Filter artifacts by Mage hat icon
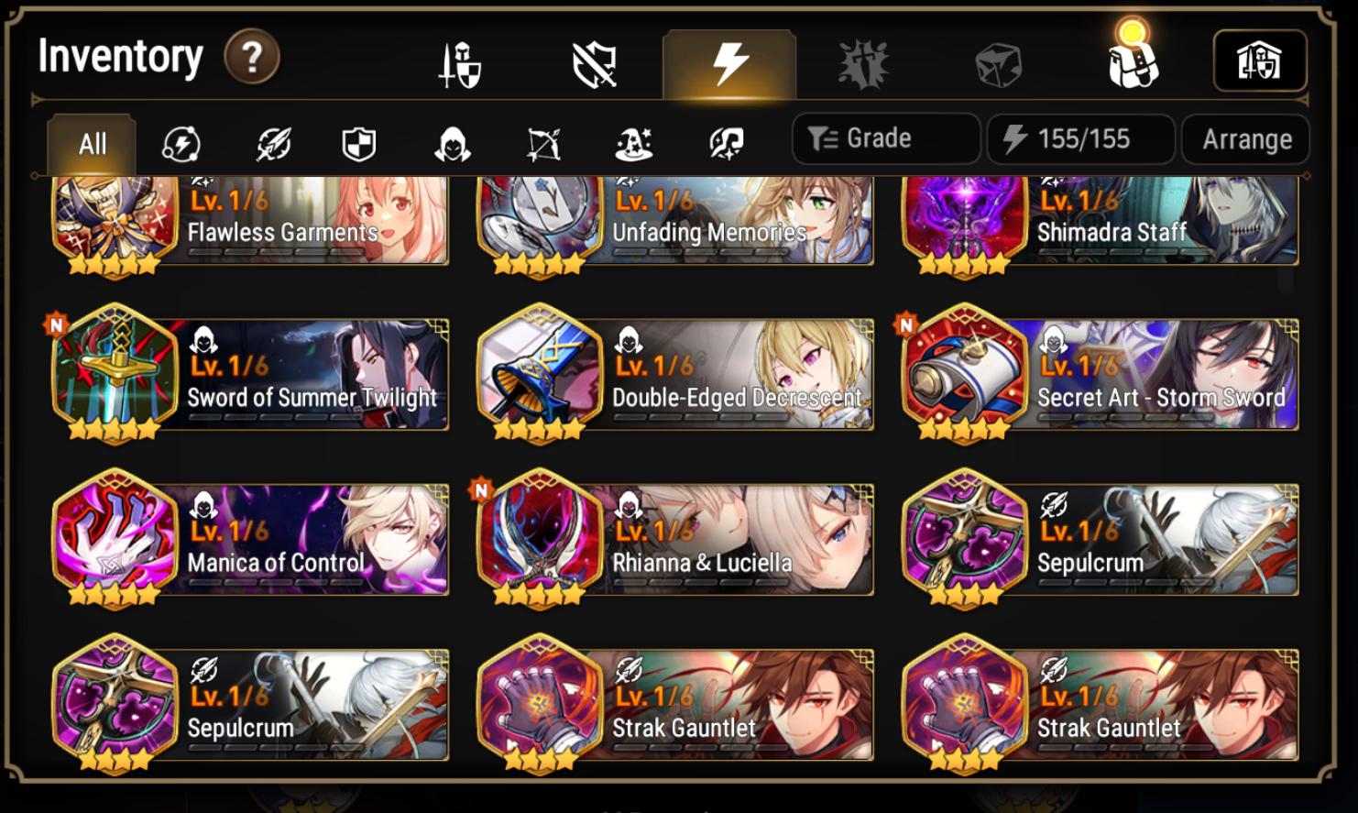The width and height of the screenshot is (1358, 813). click(x=634, y=144)
